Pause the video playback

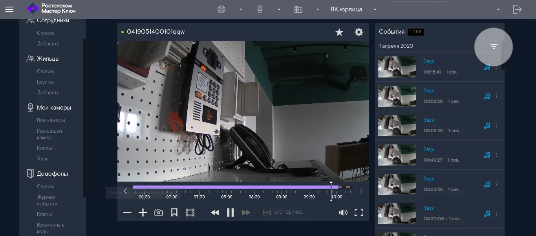(230, 213)
